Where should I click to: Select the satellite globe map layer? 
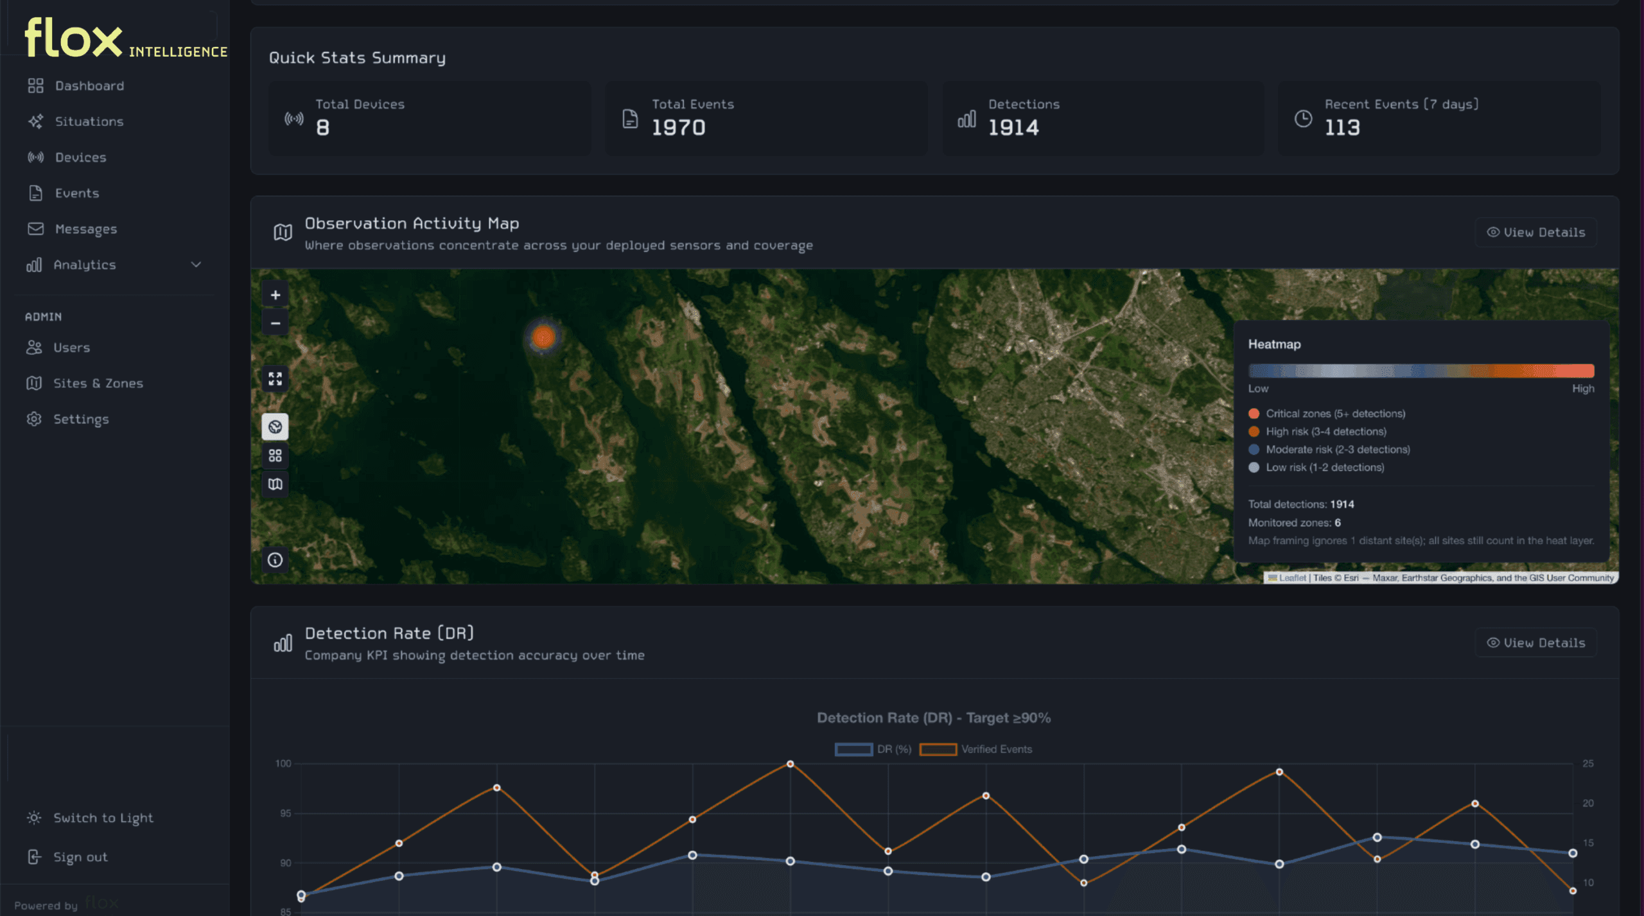click(275, 427)
